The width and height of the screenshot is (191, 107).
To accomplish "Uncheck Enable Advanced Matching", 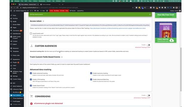I will pos(91,79).
